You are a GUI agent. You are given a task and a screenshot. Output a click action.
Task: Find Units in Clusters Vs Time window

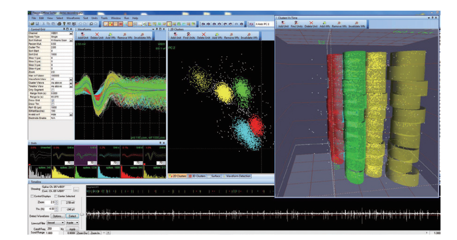(x=297, y=24)
